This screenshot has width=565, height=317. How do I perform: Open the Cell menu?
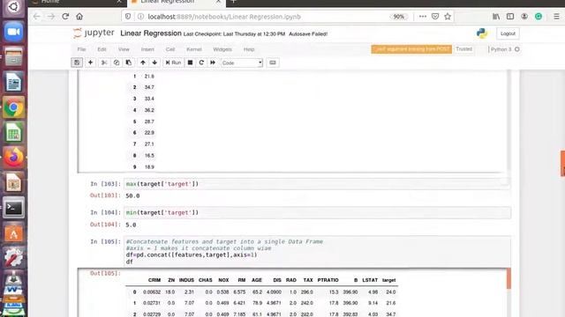point(170,49)
